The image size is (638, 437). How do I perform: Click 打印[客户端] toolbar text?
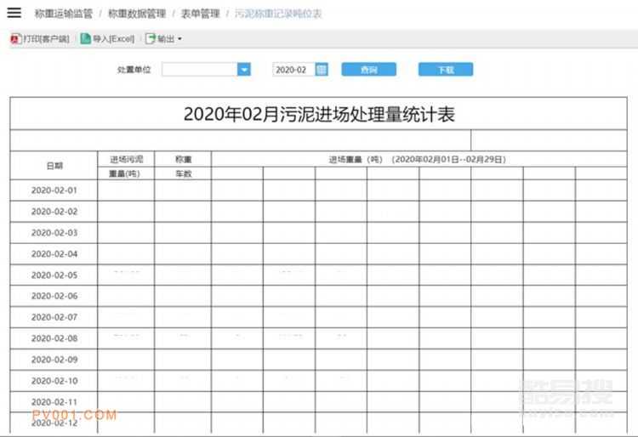click(47, 39)
